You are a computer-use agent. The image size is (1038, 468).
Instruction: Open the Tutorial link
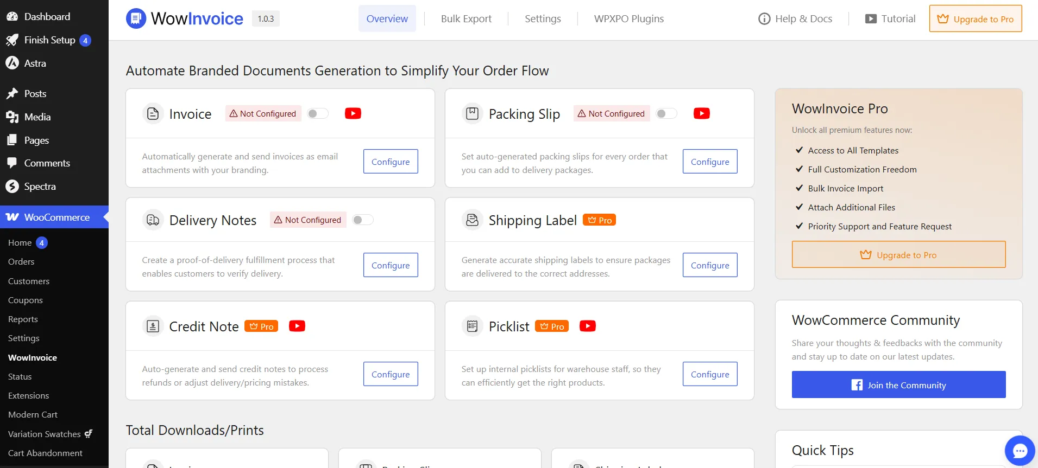pyautogui.click(x=890, y=18)
